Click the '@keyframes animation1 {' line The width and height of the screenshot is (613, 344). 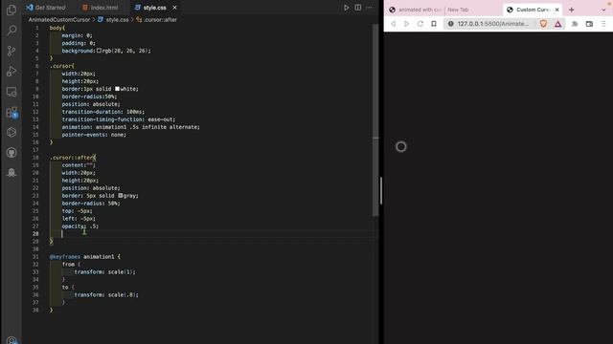click(x=85, y=257)
